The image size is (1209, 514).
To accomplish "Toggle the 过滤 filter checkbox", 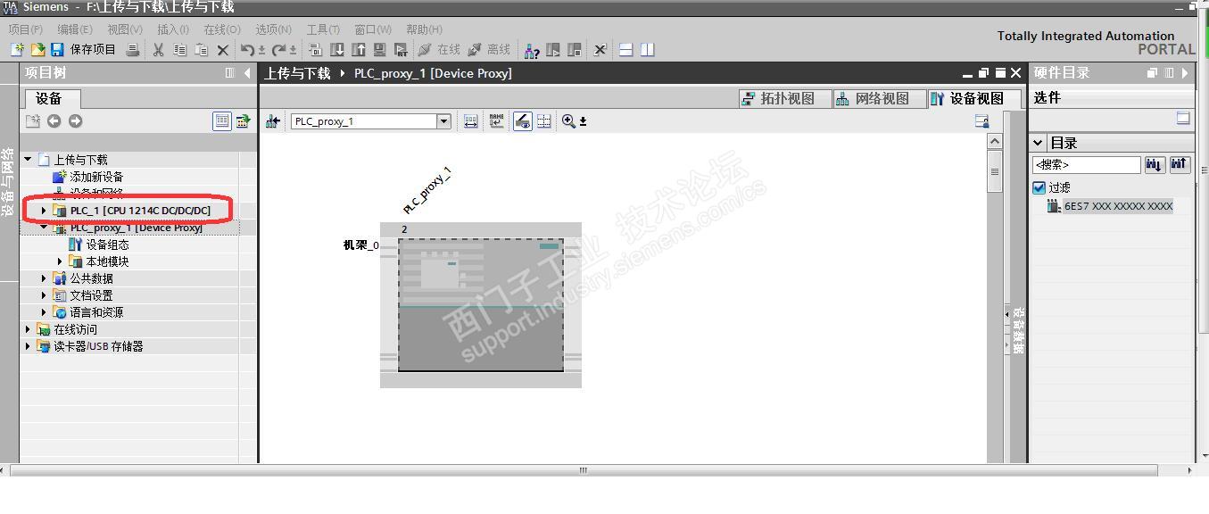I will click(x=1039, y=187).
